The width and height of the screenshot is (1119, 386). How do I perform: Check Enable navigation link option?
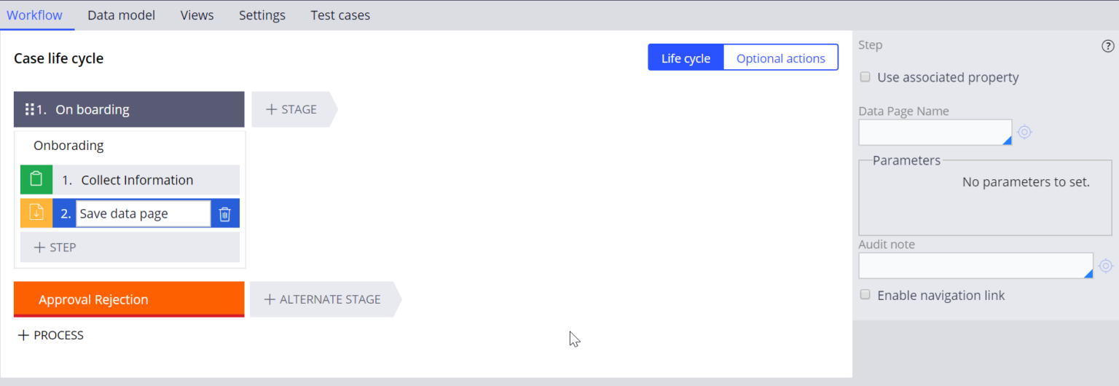tap(865, 295)
